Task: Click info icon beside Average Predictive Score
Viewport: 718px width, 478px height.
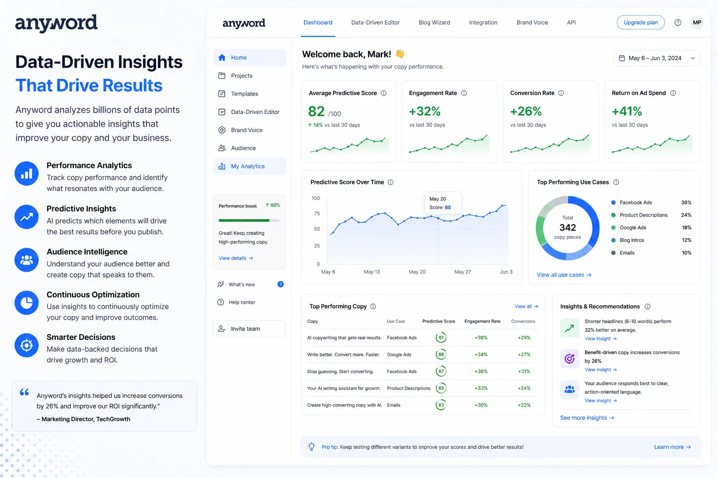Action: 384,93
